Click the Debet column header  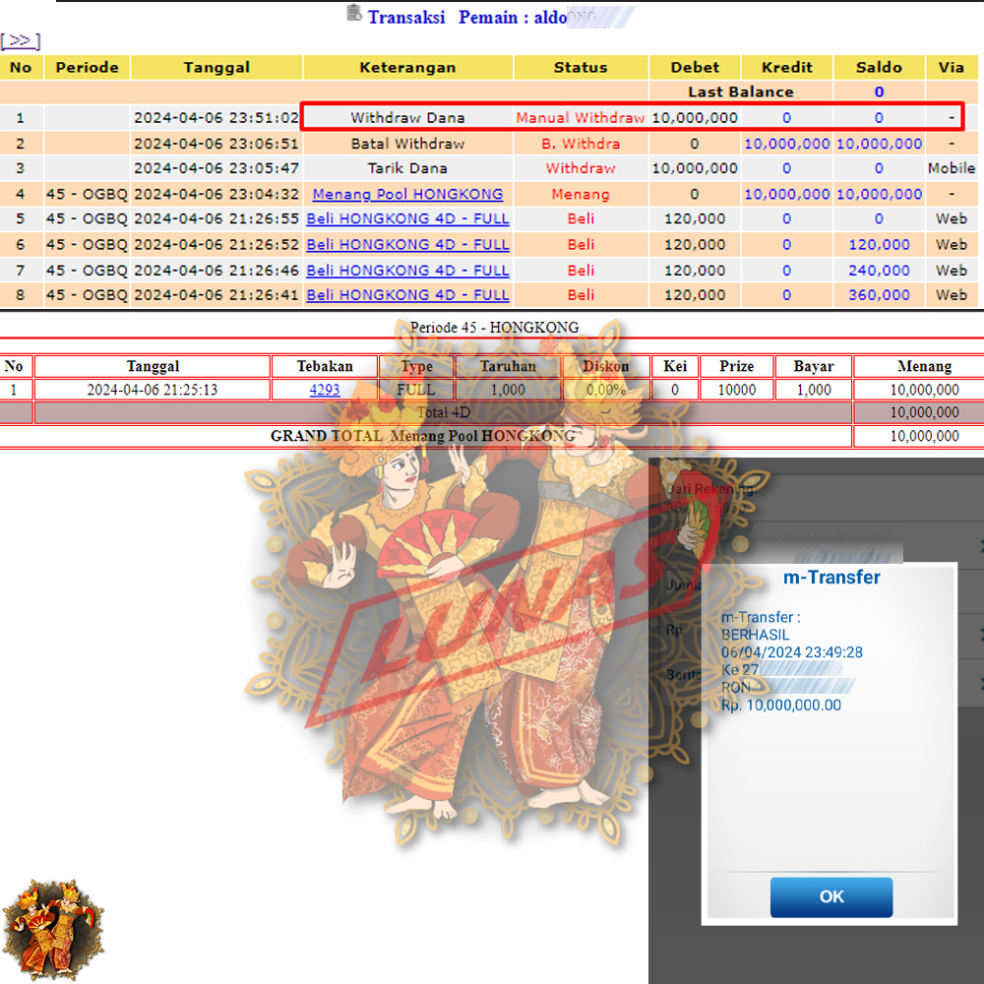tap(695, 68)
